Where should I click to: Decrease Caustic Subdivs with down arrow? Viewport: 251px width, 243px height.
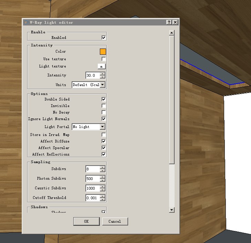103,190
